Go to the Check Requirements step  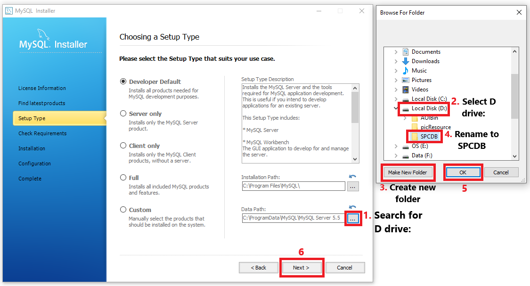tap(42, 133)
